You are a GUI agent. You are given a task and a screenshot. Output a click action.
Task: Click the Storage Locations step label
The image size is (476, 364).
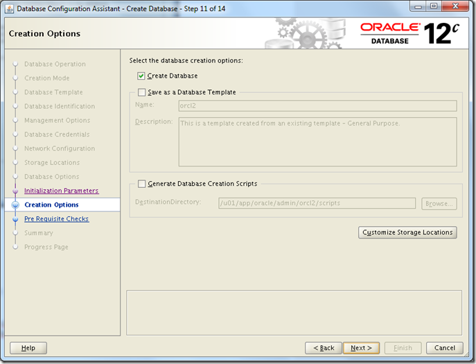(52, 162)
